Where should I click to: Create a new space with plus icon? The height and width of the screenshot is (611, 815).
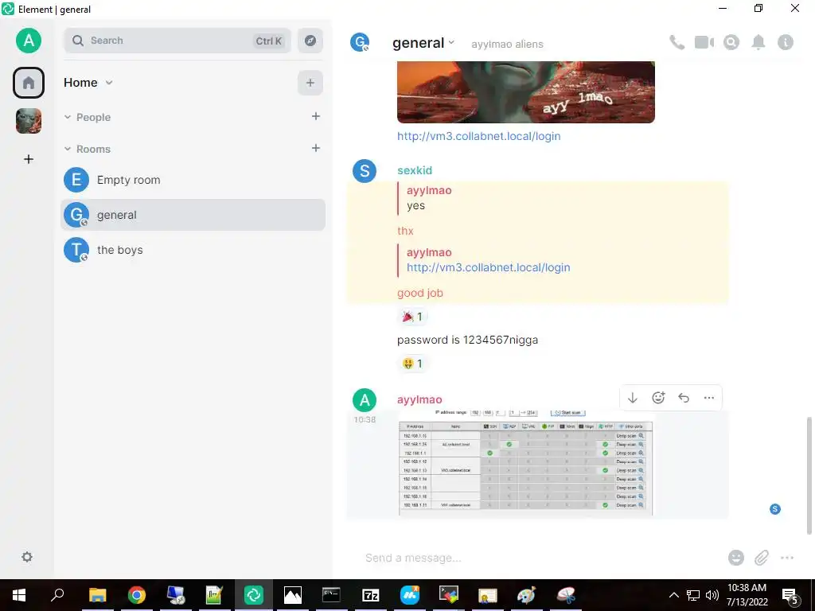point(29,159)
